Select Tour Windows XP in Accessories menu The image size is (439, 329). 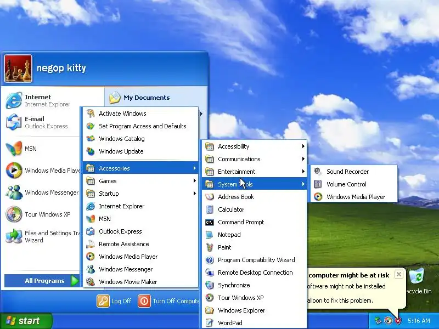(x=254, y=298)
